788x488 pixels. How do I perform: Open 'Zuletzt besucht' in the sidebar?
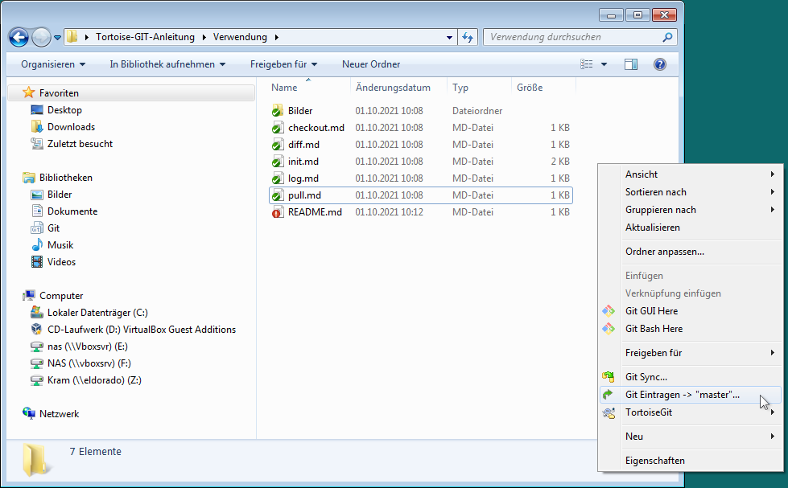(x=80, y=144)
